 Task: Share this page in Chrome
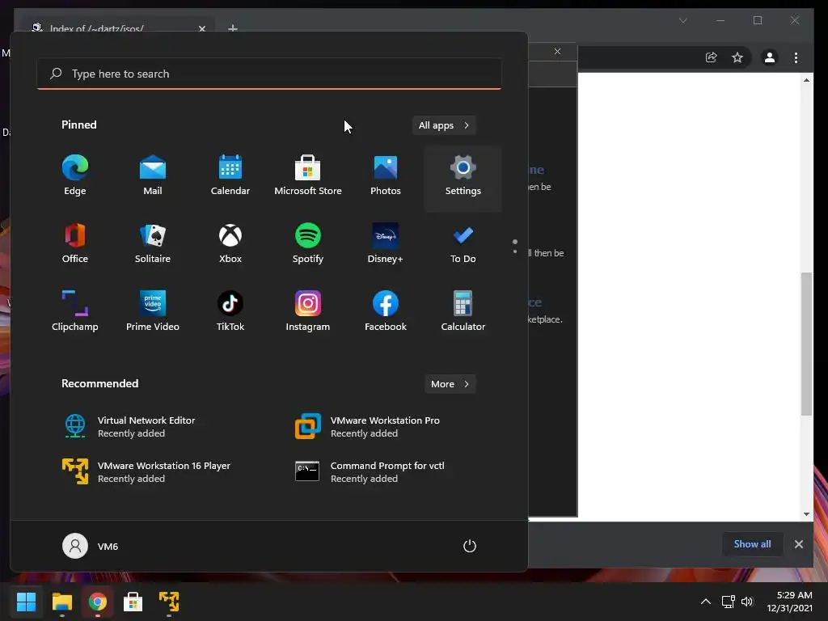(712, 57)
